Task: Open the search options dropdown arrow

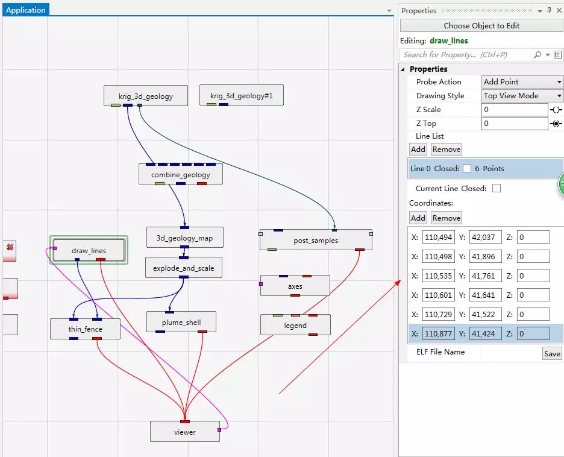Action: tap(548, 55)
